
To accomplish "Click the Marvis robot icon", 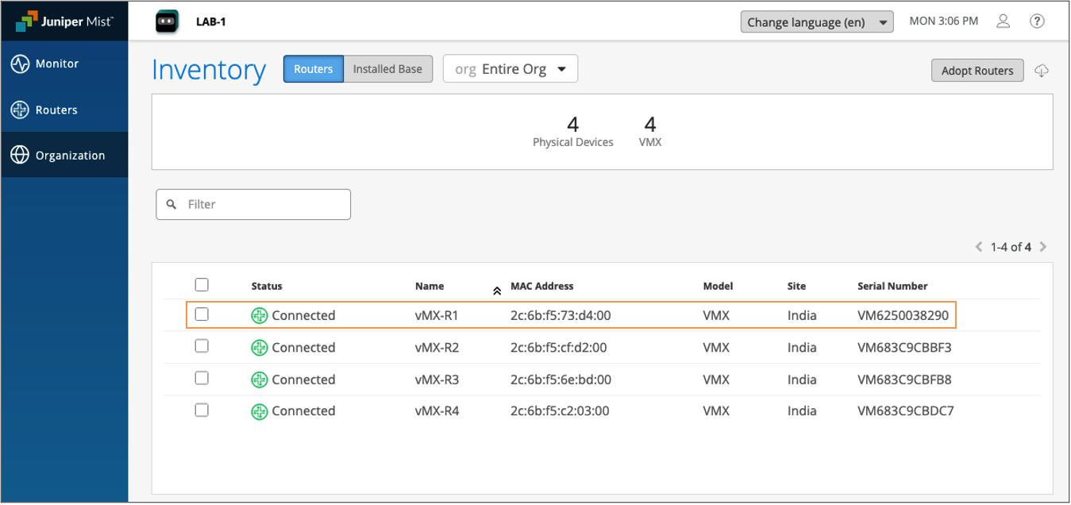I will 167,21.
